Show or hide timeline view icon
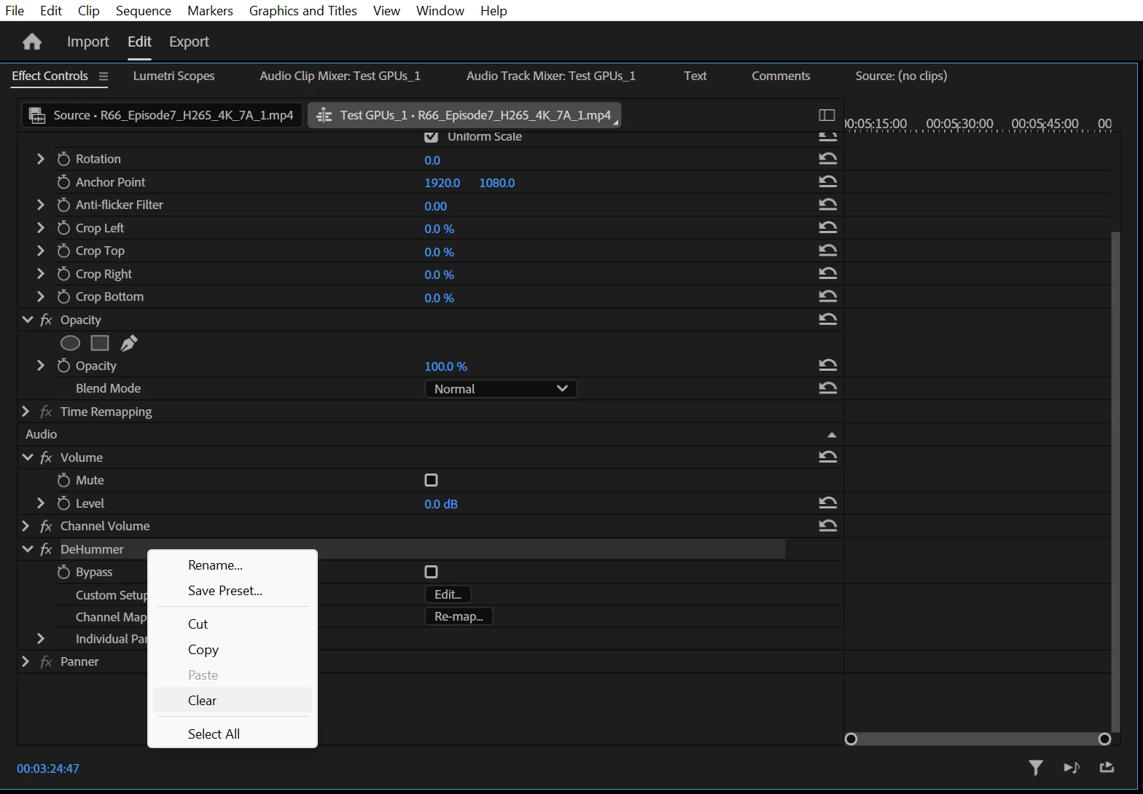The width and height of the screenshot is (1143, 794). pyautogui.click(x=827, y=115)
